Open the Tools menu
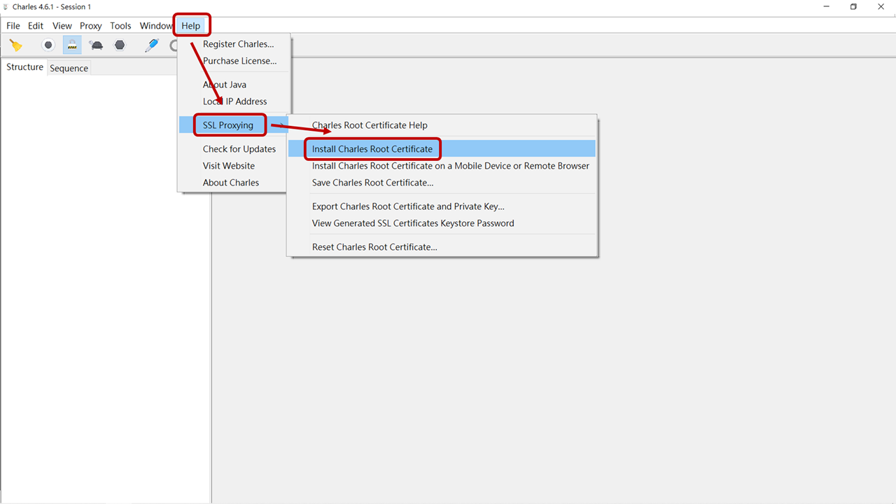Screen dimensions: 896x504 coord(120,26)
